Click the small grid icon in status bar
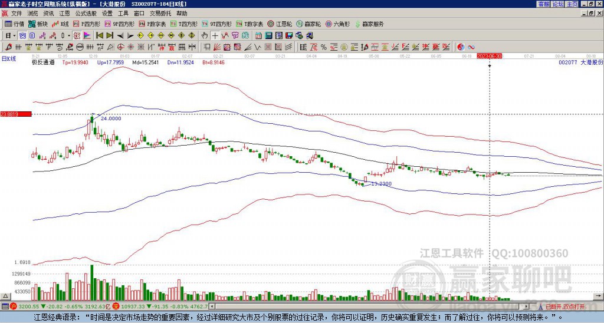 [5, 307]
